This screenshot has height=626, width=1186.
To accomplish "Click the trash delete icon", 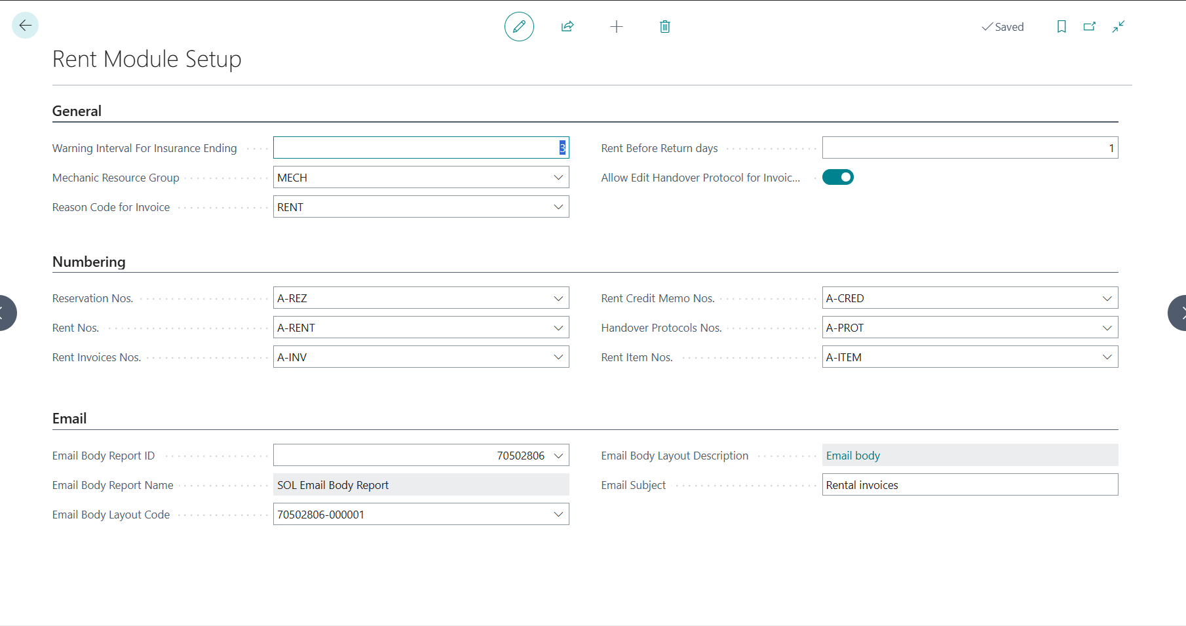I will [x=664, y=27].
